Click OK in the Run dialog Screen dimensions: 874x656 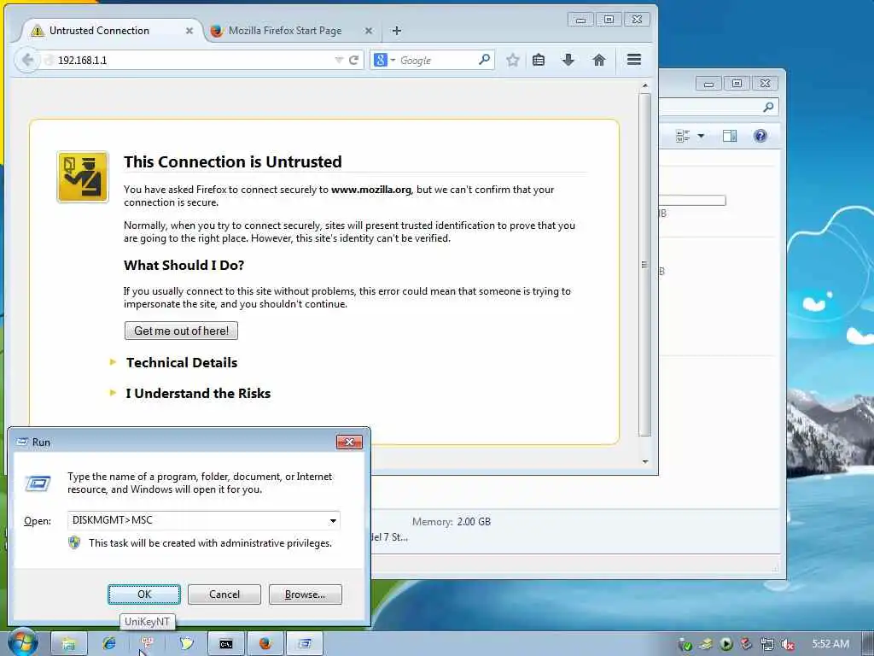[x=143, y=594]
